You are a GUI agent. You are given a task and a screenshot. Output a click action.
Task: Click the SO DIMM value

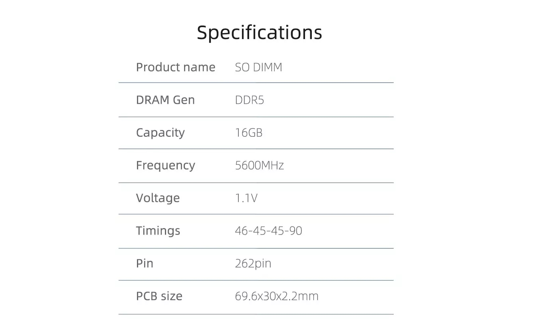[258, 67]
